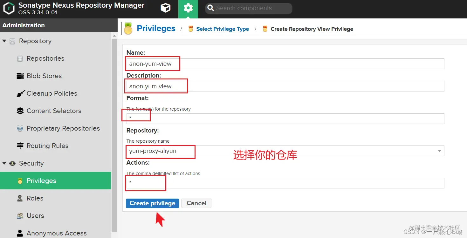Click the Privileges medal icon in the sidebar
Screen dimensions: 467x238
[20, 181]
